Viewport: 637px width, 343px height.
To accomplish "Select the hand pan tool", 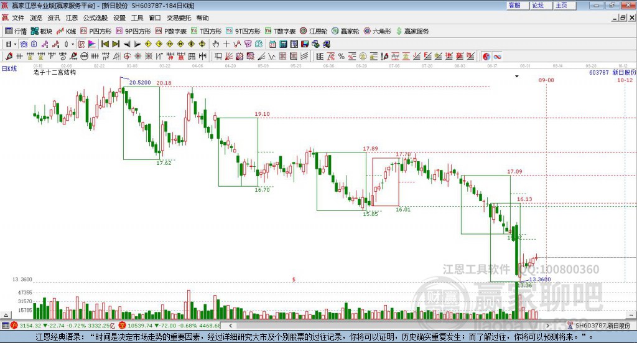I will click(215, 44).
